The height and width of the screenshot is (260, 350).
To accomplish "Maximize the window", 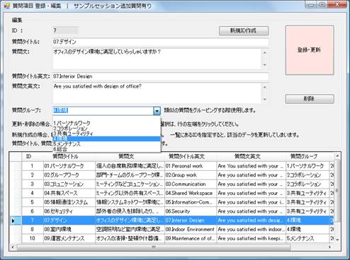I will 322,4.
